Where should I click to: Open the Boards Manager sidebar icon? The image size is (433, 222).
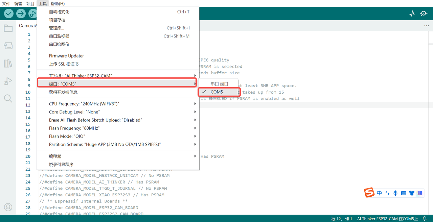coord(8,46)
